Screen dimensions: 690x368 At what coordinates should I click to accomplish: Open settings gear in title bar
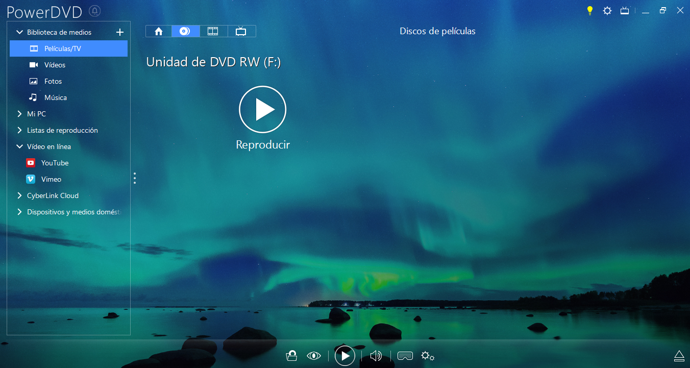607,10
